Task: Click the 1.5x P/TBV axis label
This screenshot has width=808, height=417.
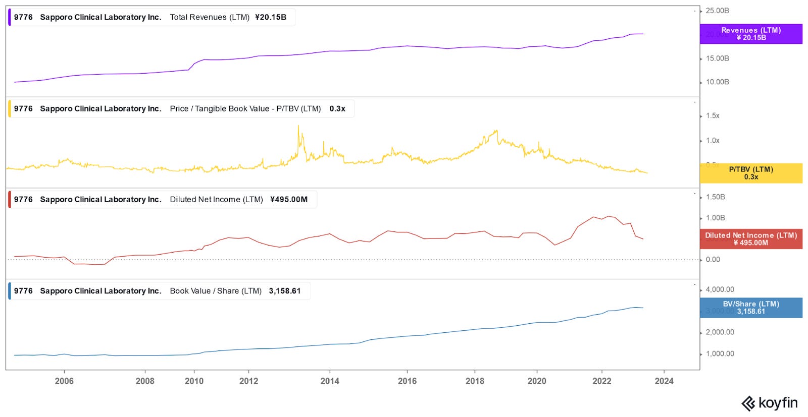Action: [713, 116]
